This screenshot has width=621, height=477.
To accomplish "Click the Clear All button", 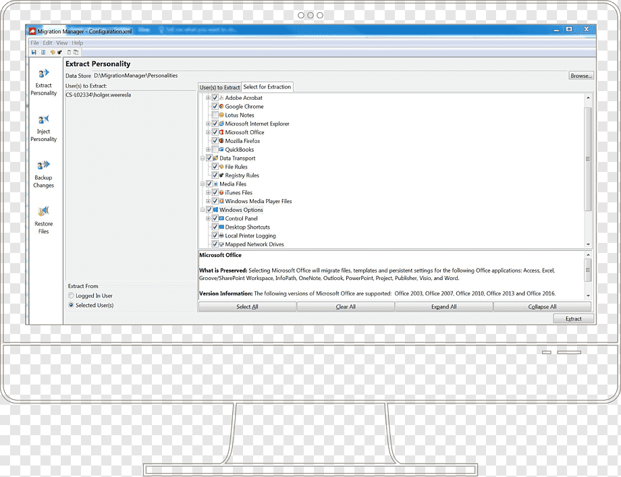I will 346,307.
